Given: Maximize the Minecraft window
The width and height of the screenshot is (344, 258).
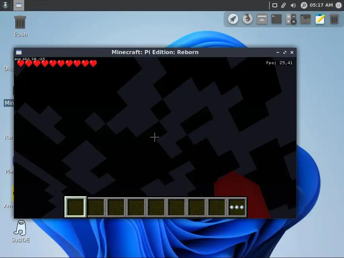Looking at the screenshot, I should pos(285,52).
